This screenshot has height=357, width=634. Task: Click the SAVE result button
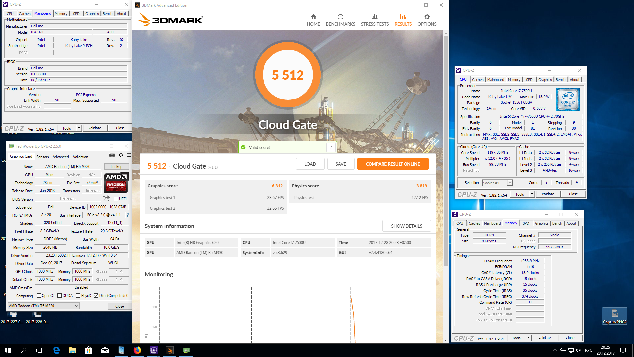[x=341, y=164]
